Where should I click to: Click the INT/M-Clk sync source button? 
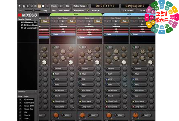[96, 10]
